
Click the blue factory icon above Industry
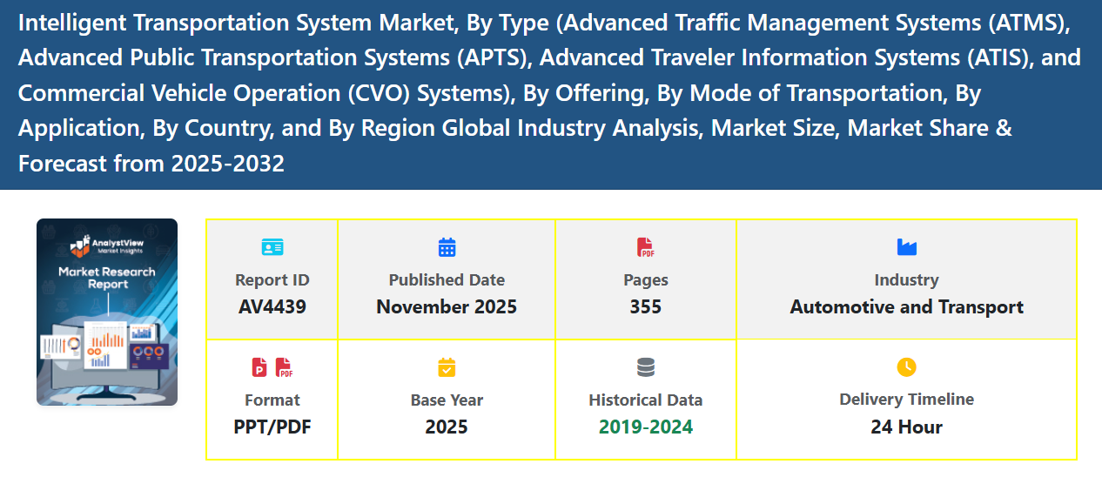(906, 247)
